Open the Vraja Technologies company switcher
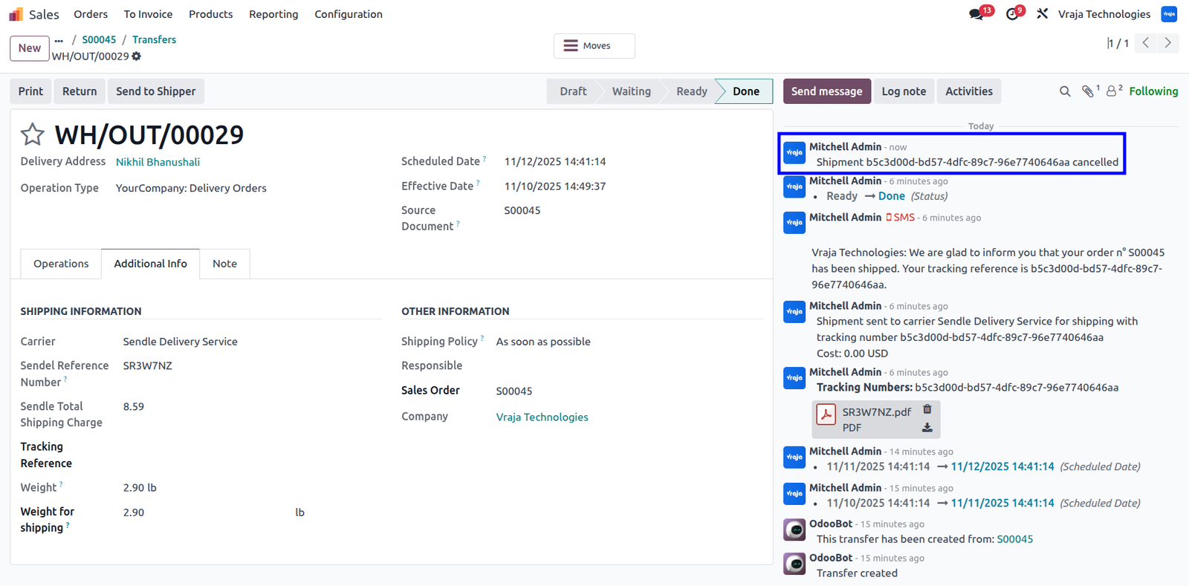The width and height of the screenshot is (1189, 586). (x=1104, y=14)
